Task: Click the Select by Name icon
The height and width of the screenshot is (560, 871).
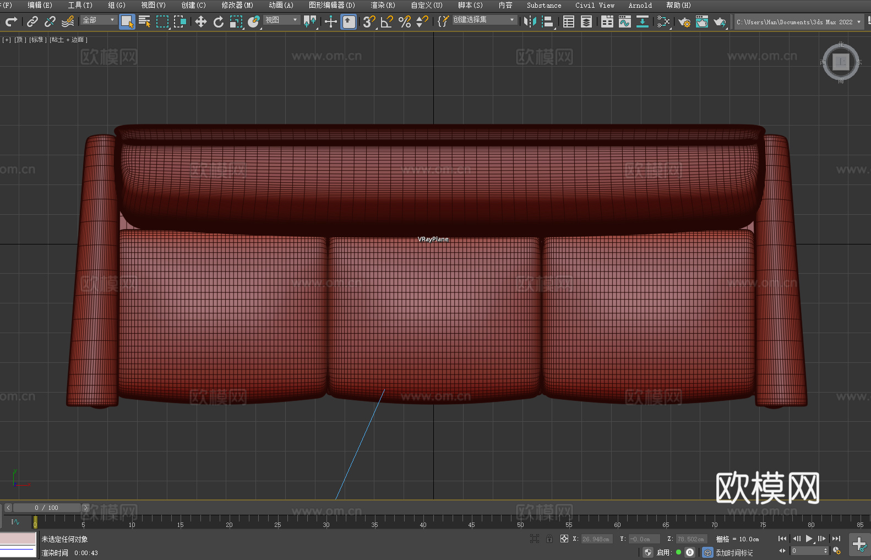Action: coord(145,22)
